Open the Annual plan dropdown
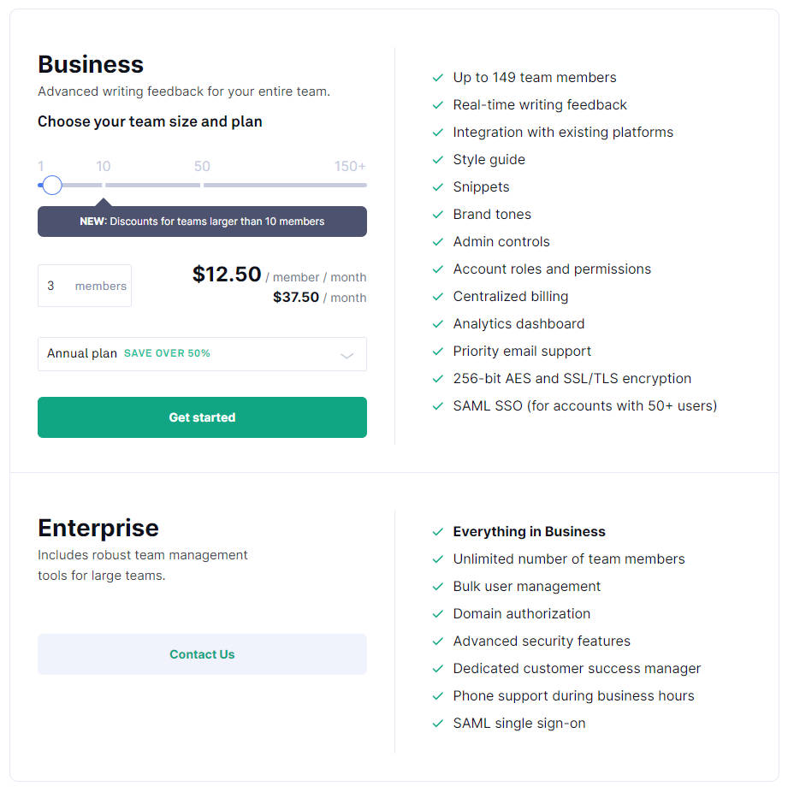788x792 pixels. pos(202,354)
